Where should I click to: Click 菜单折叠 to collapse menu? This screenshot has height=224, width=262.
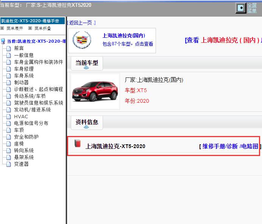[43, 28]
